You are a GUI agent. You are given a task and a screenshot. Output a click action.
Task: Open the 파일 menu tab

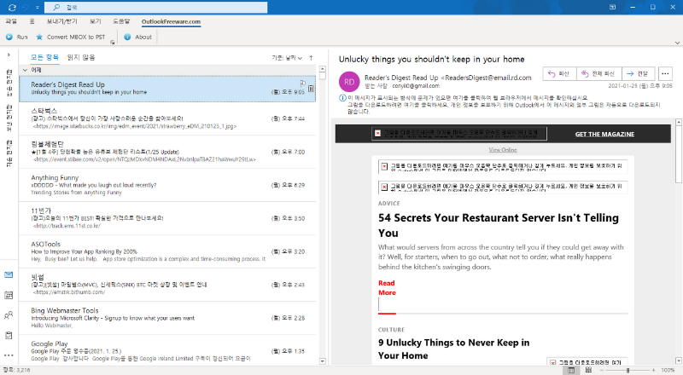coord(11,21)
